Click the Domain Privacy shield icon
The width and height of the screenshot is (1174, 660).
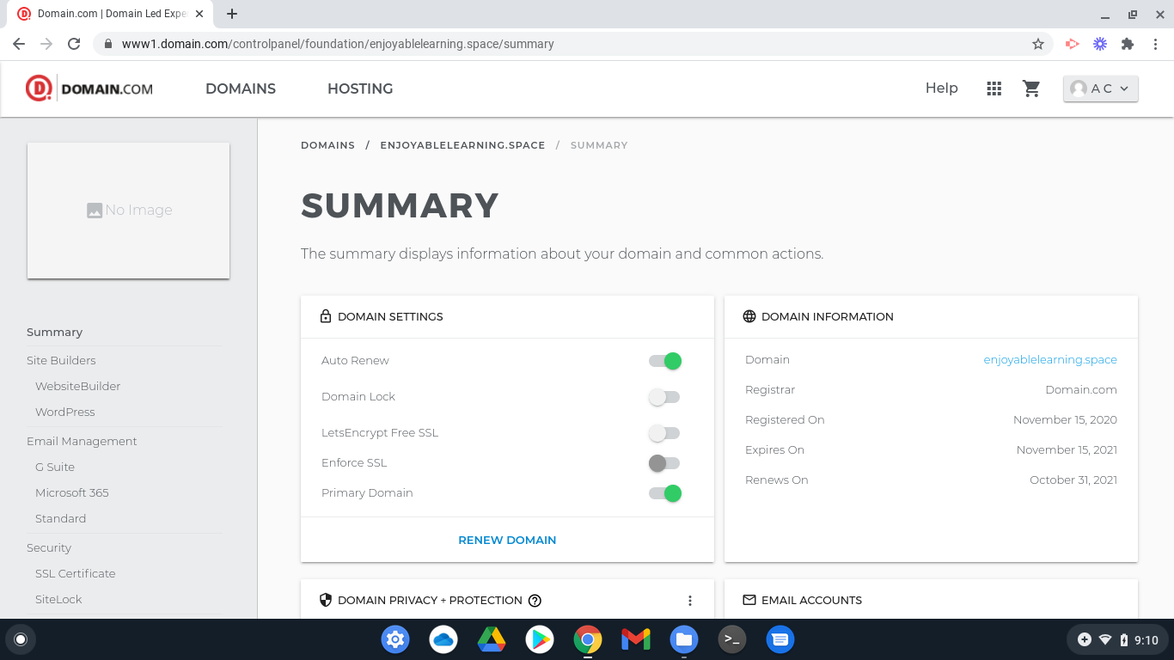tap(326, 600)
